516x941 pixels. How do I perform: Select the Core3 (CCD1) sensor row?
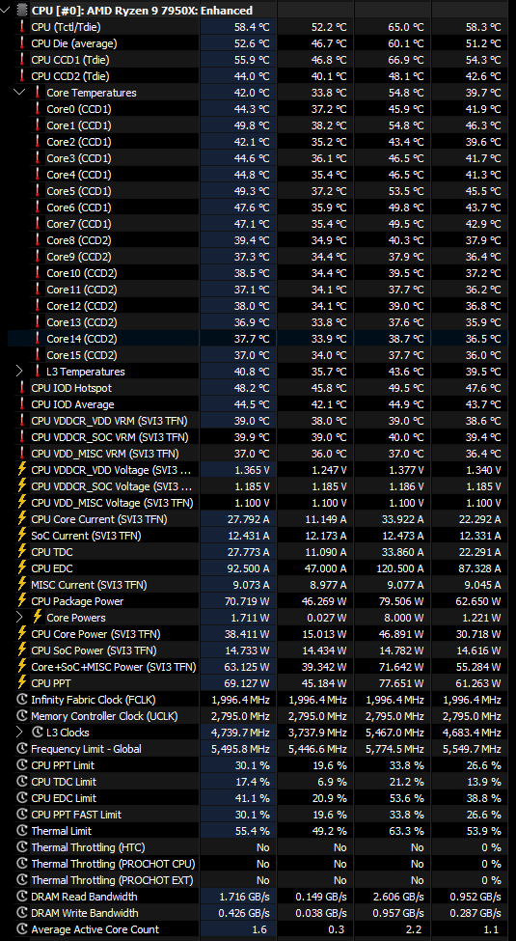258,158
